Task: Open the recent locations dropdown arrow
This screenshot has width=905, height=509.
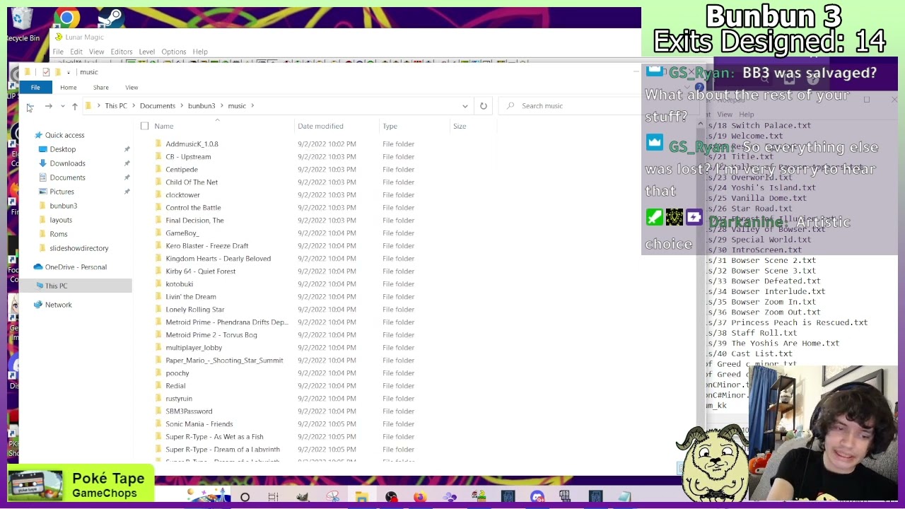Action: [62, 106]
